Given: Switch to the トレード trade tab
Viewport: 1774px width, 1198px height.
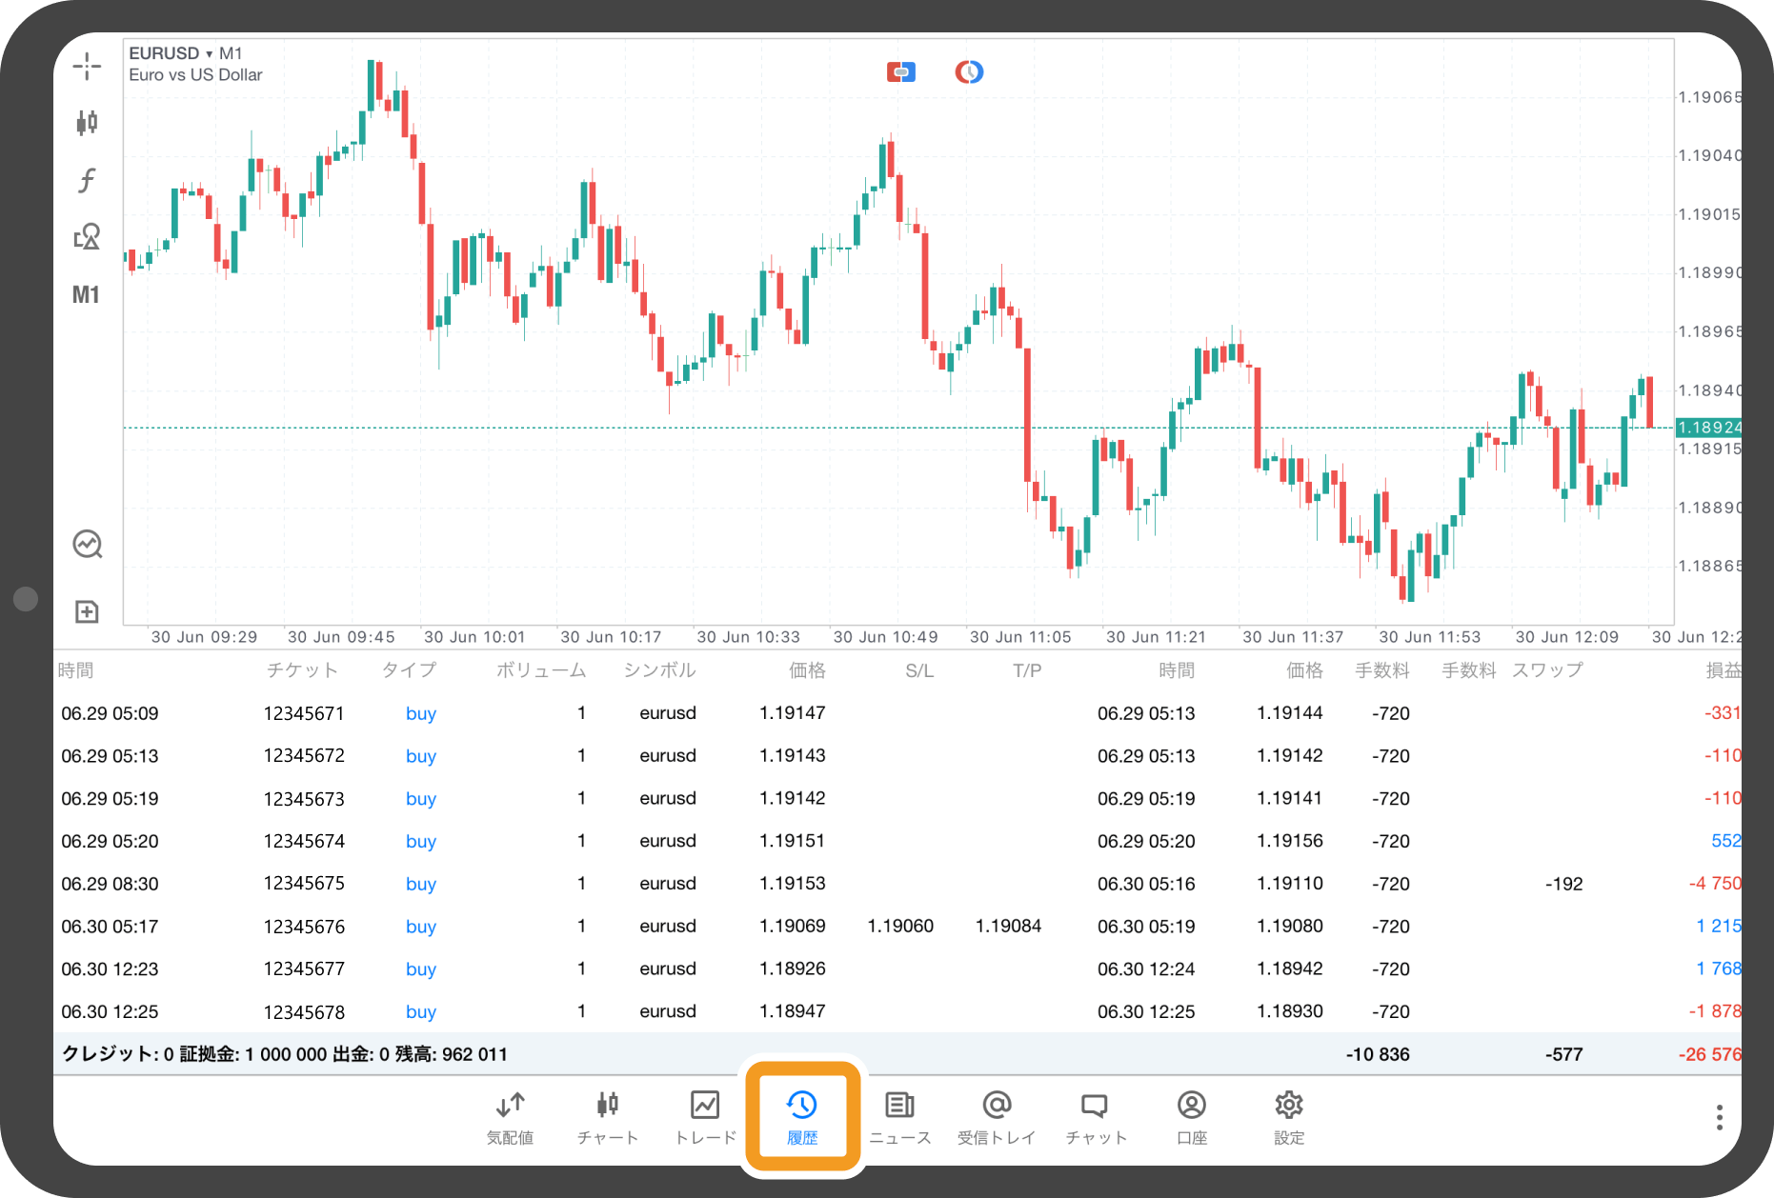Looking at the screenshot, I should click(x=705, y=1118).
